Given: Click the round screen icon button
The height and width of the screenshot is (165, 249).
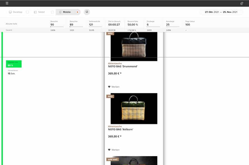Looking at the screenshot, I should tap(87, 12).
